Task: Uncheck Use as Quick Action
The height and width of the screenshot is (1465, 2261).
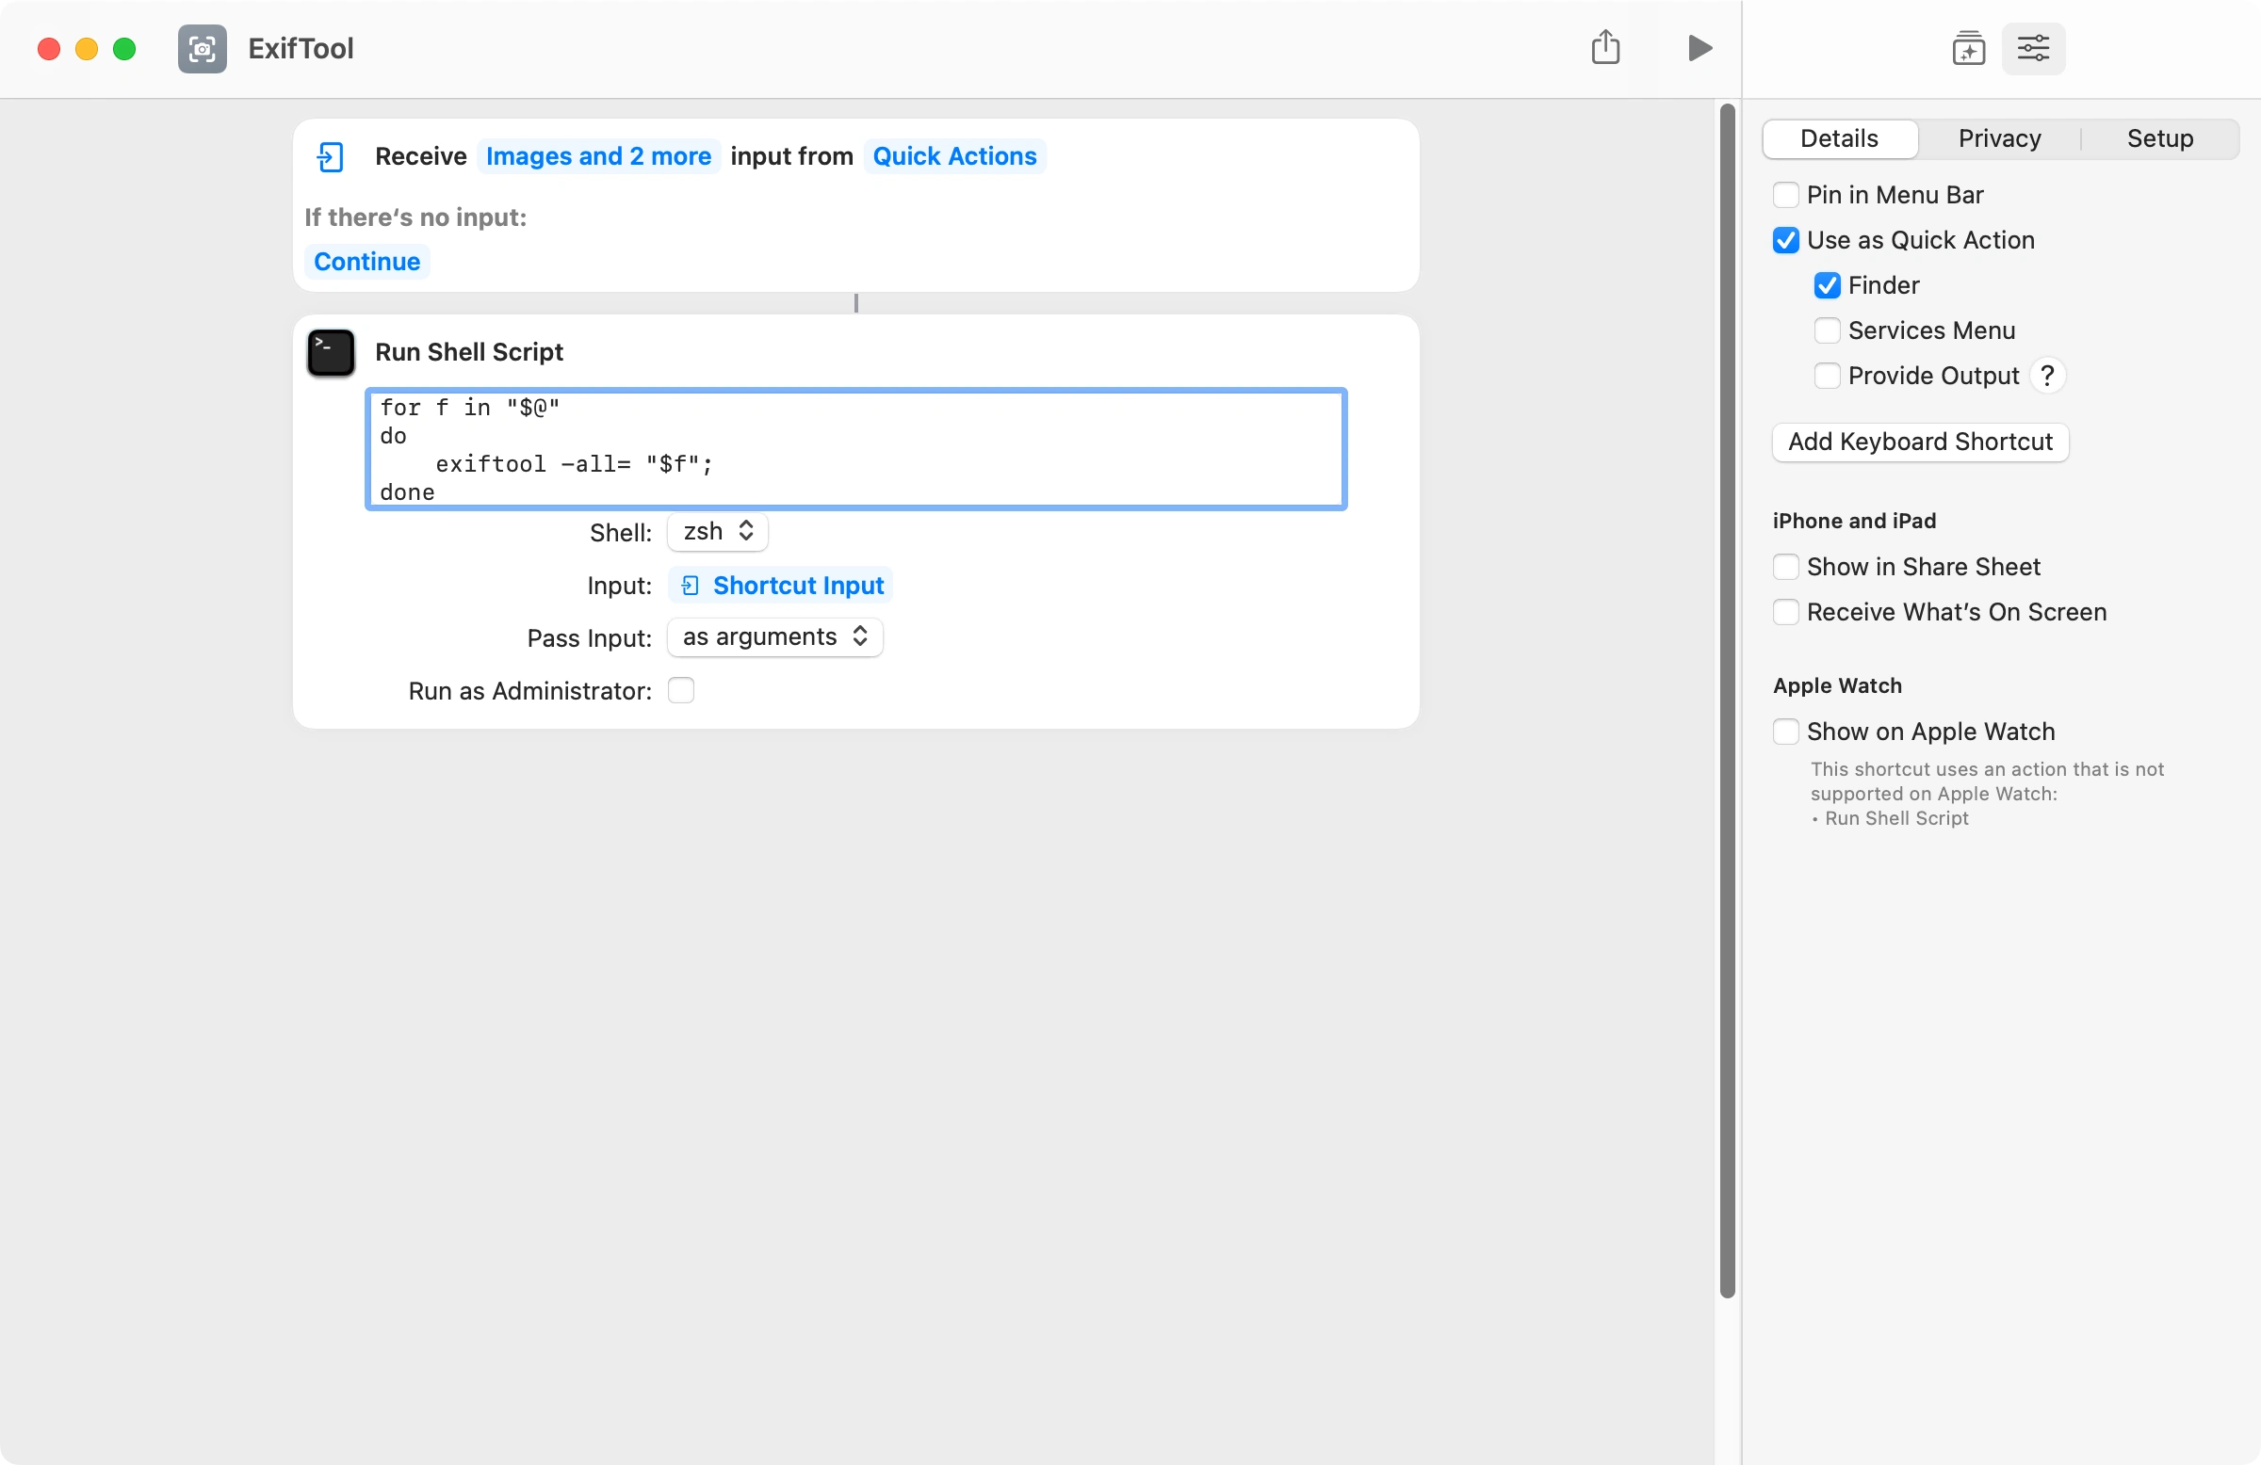Action: coord(1785,240)
